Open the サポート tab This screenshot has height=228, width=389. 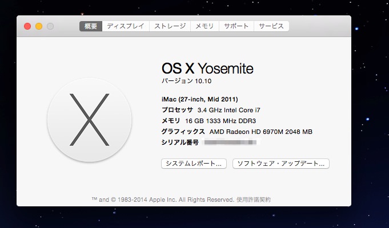tap(236, 26)
